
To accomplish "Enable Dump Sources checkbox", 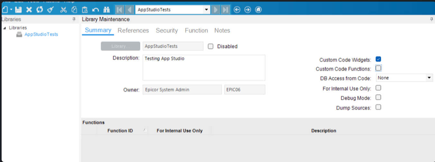I will [x=378, y=107].
